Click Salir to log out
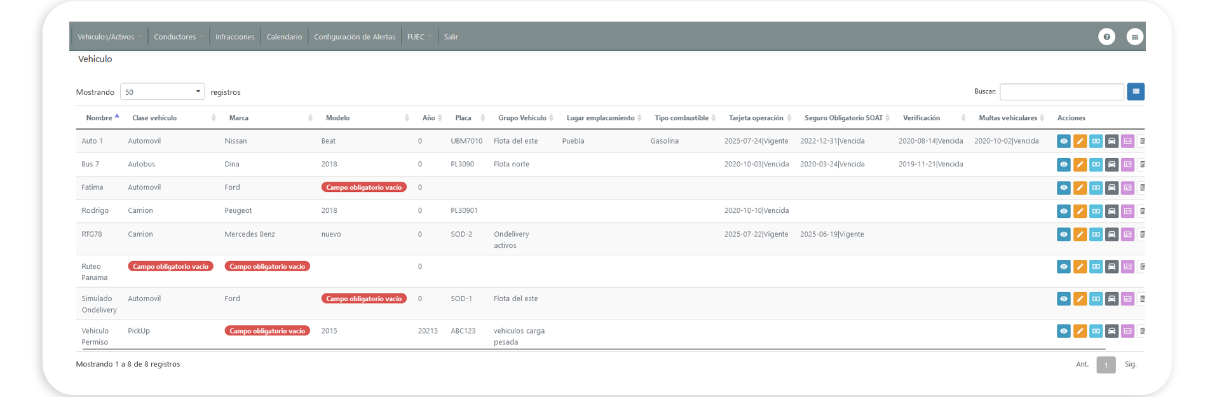 (451, 37)
